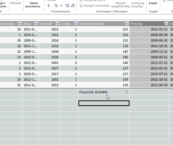Select product cell 1001

[x=49, y=35]
